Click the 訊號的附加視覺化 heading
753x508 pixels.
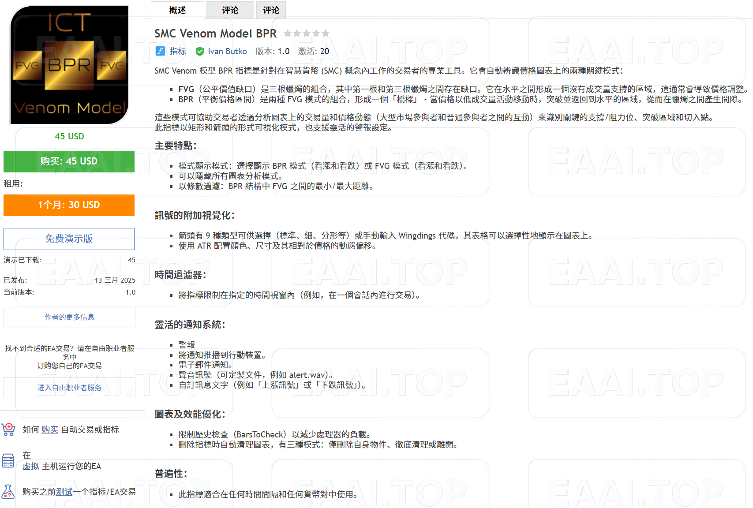(195, 216)
